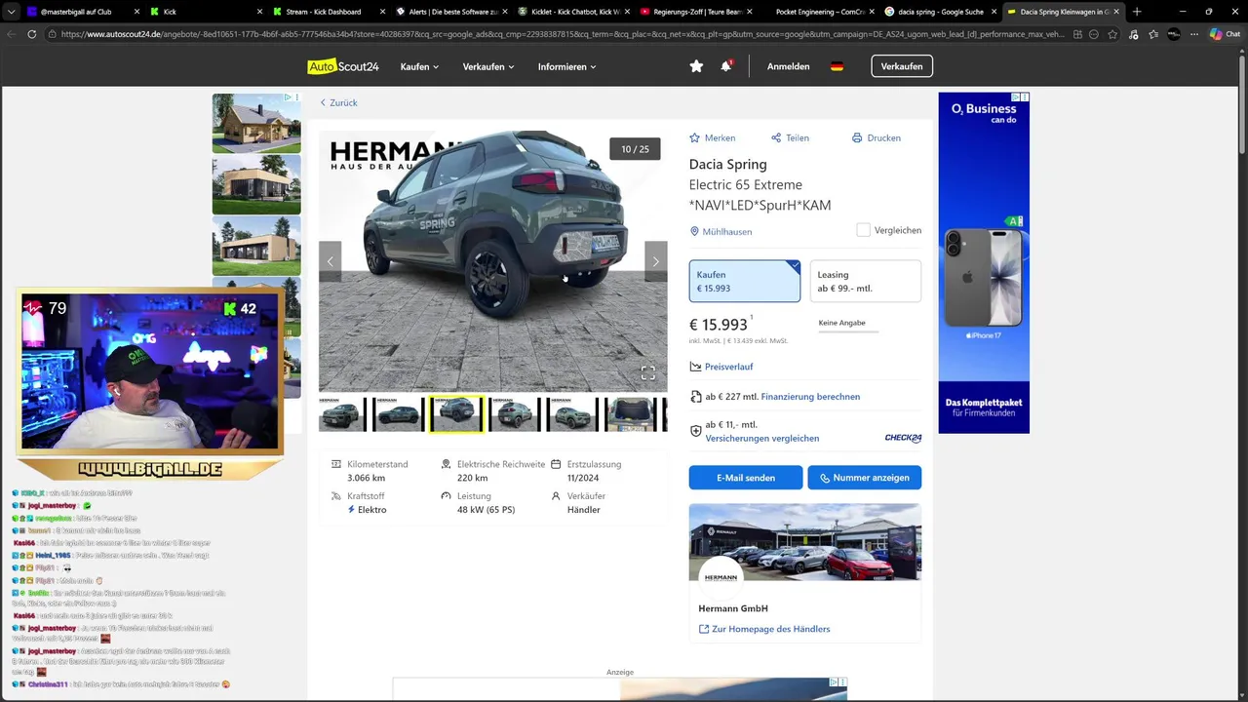Screen dimensions: 1248x702
Task: Switch to Regierungs-Zoff YouTube tab
Action: 696,12
